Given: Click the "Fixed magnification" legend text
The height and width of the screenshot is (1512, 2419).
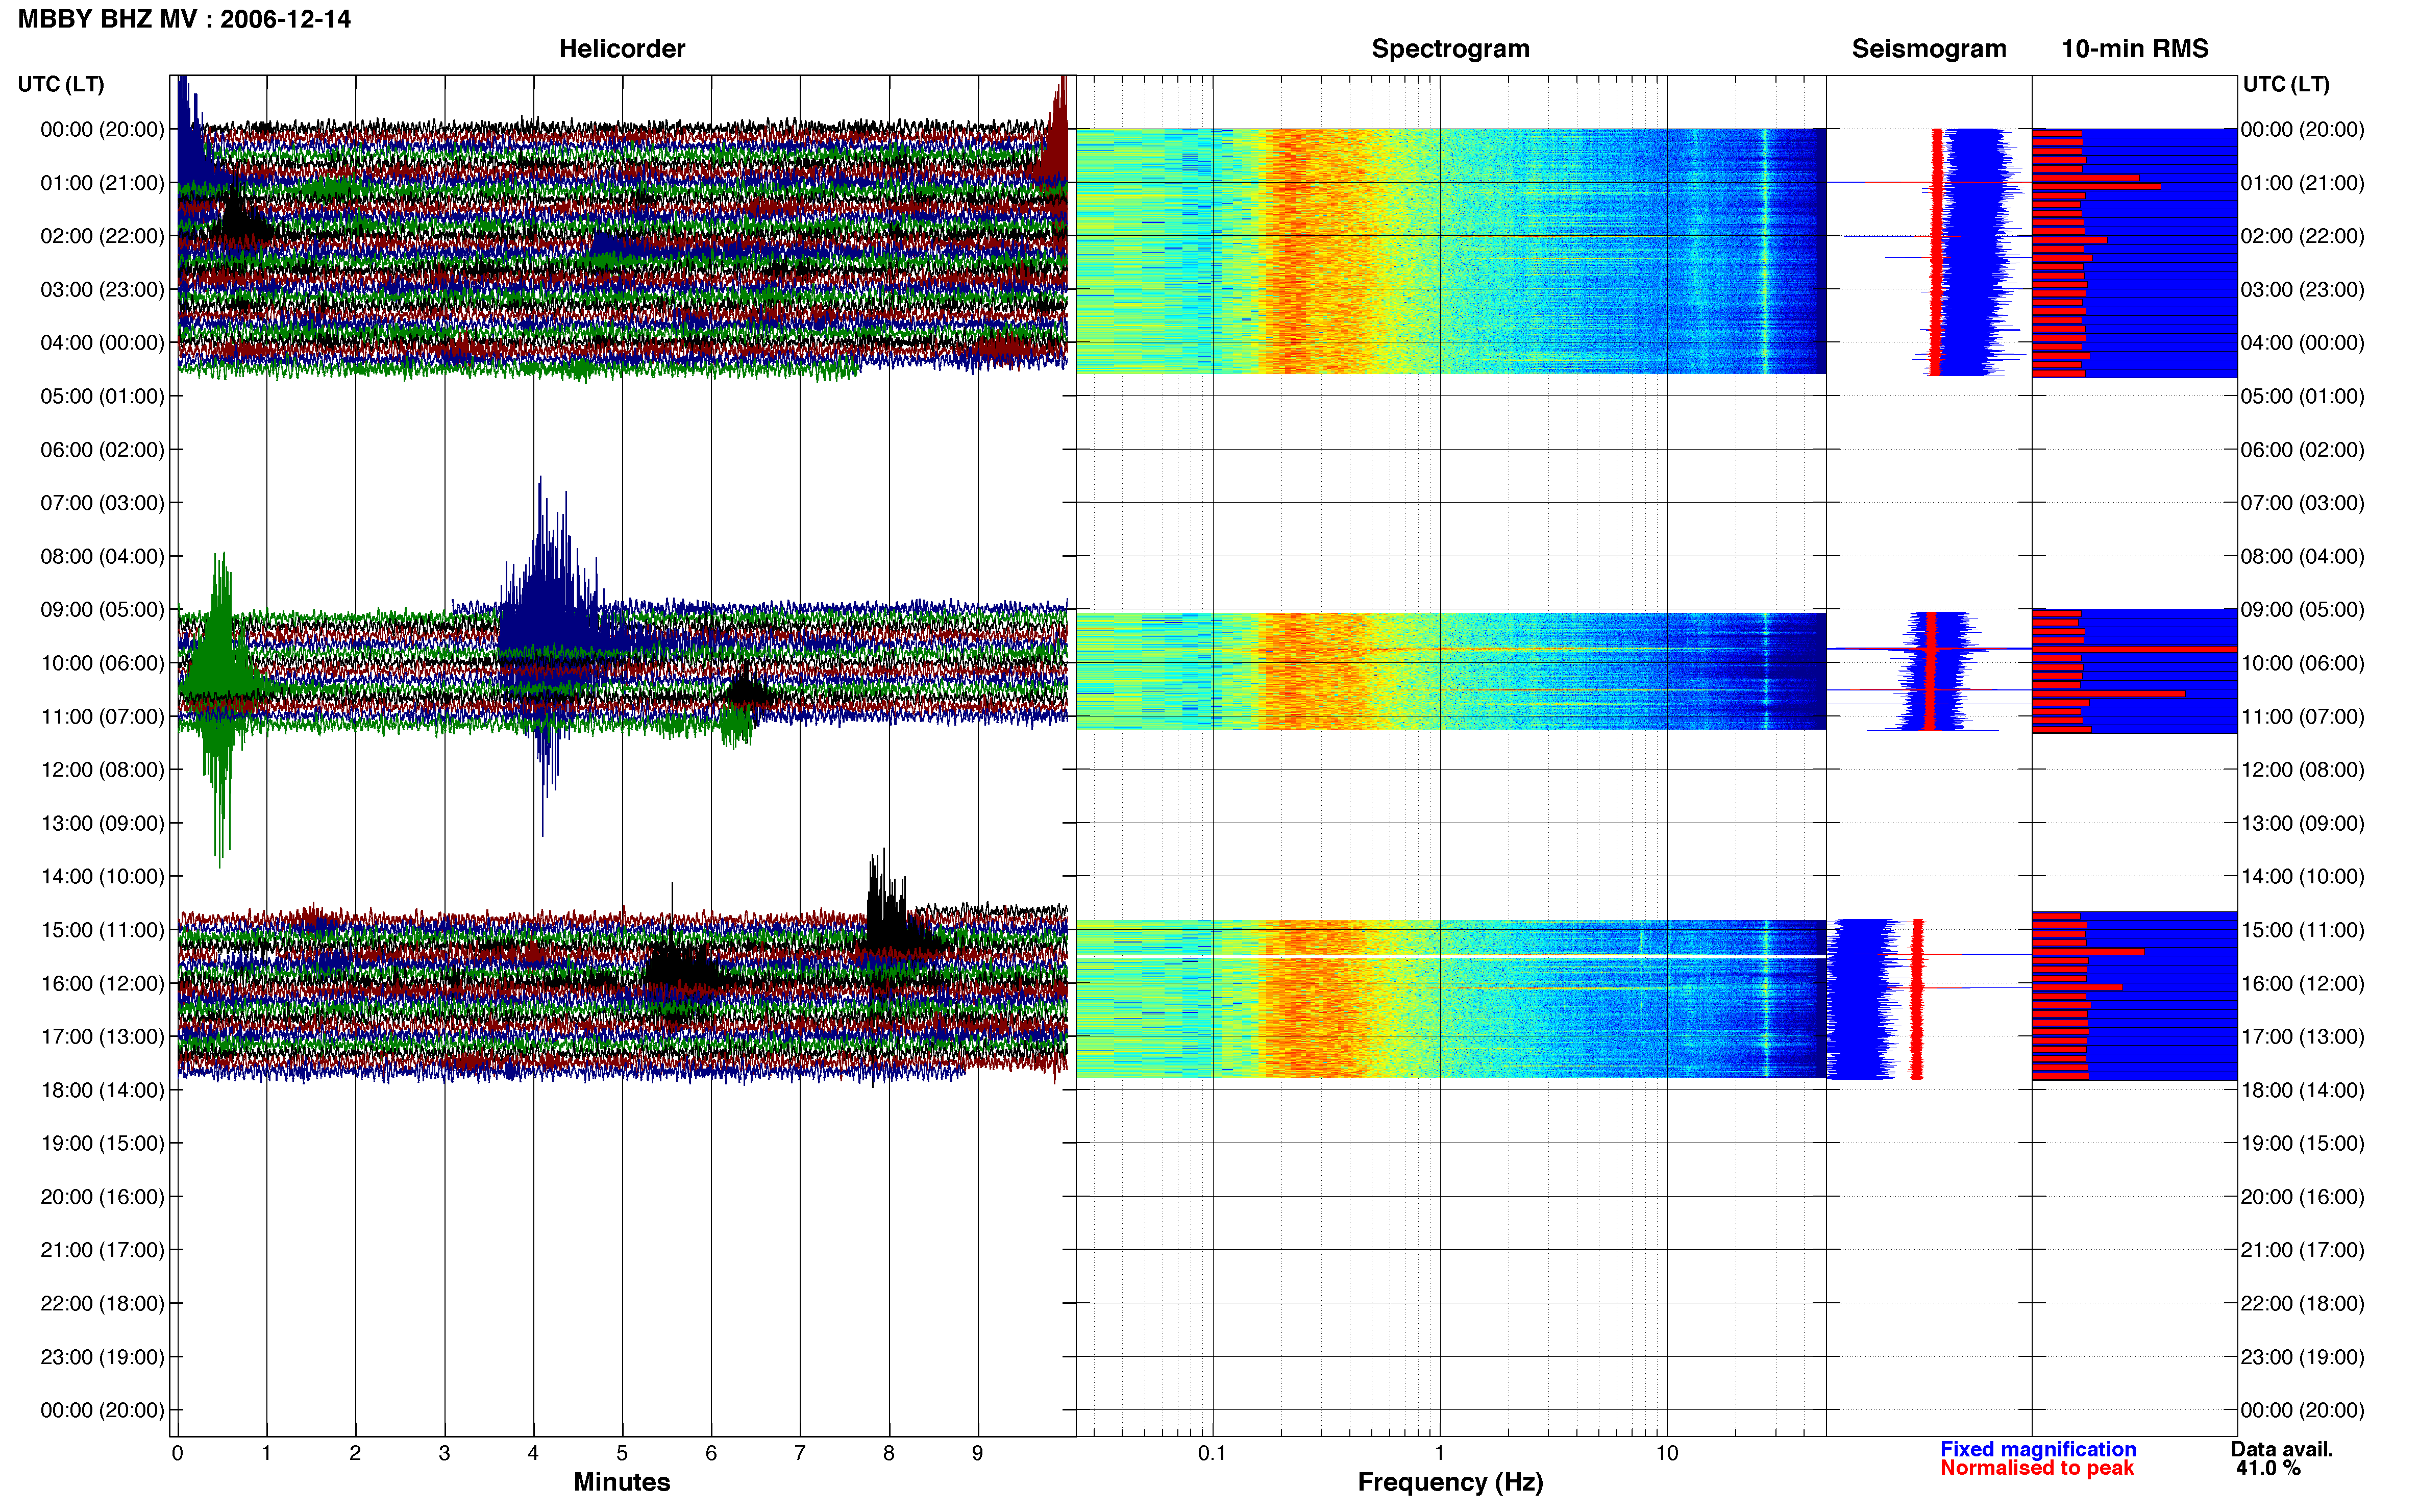Looking at the screenshot, I should [2038, 1449].
